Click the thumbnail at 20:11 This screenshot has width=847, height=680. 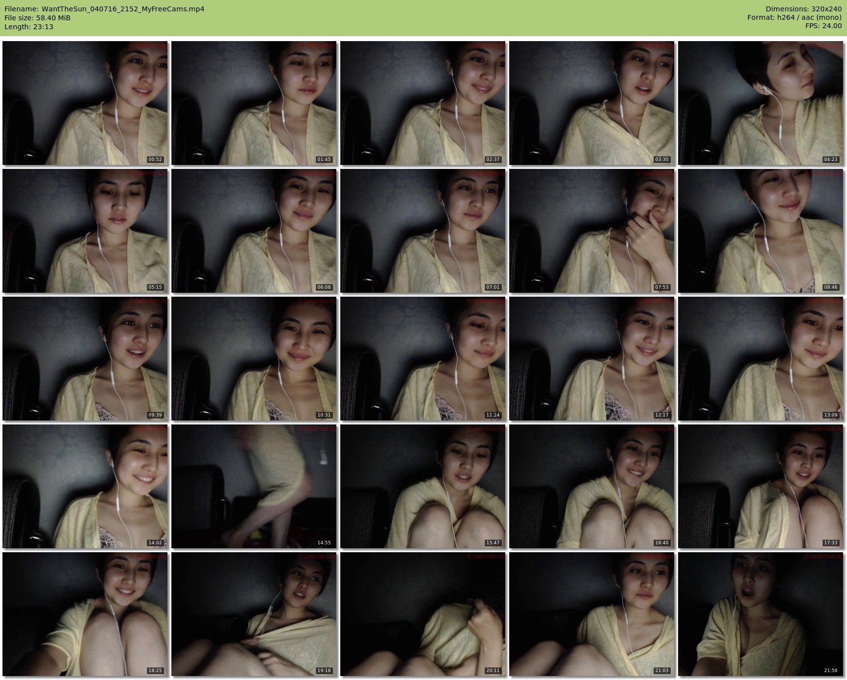(x=423, y=614)
